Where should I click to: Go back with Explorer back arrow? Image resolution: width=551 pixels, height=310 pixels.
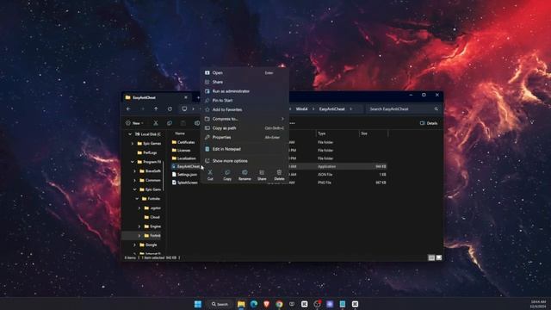tap(128, 109)
